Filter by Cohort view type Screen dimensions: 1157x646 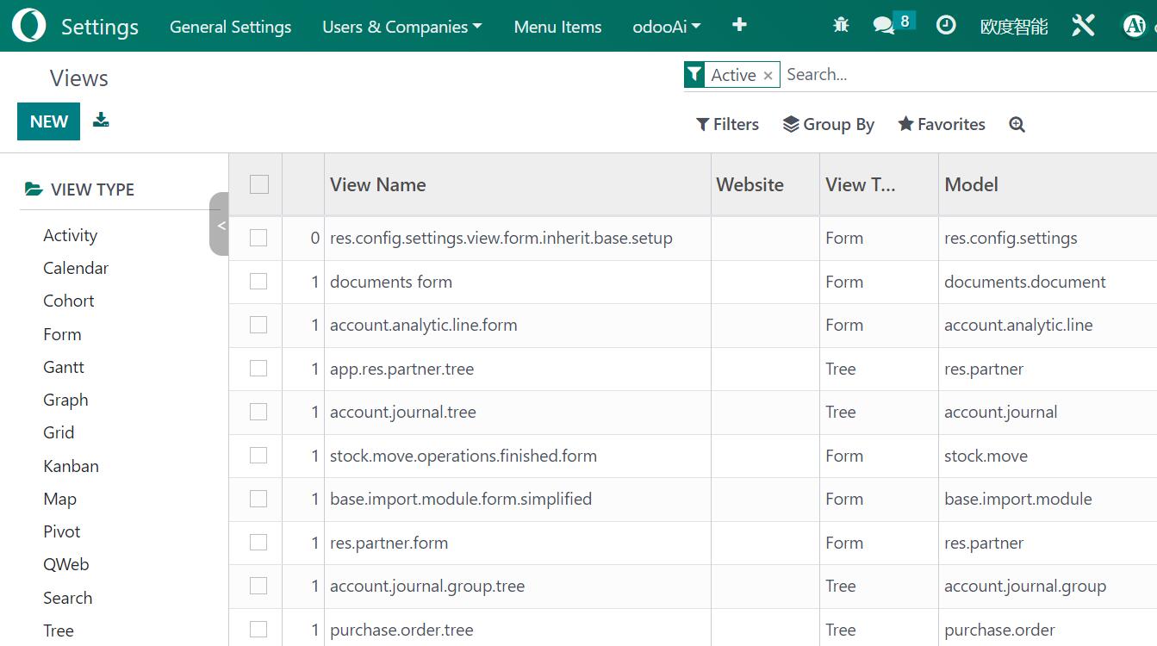pos(69,301)
